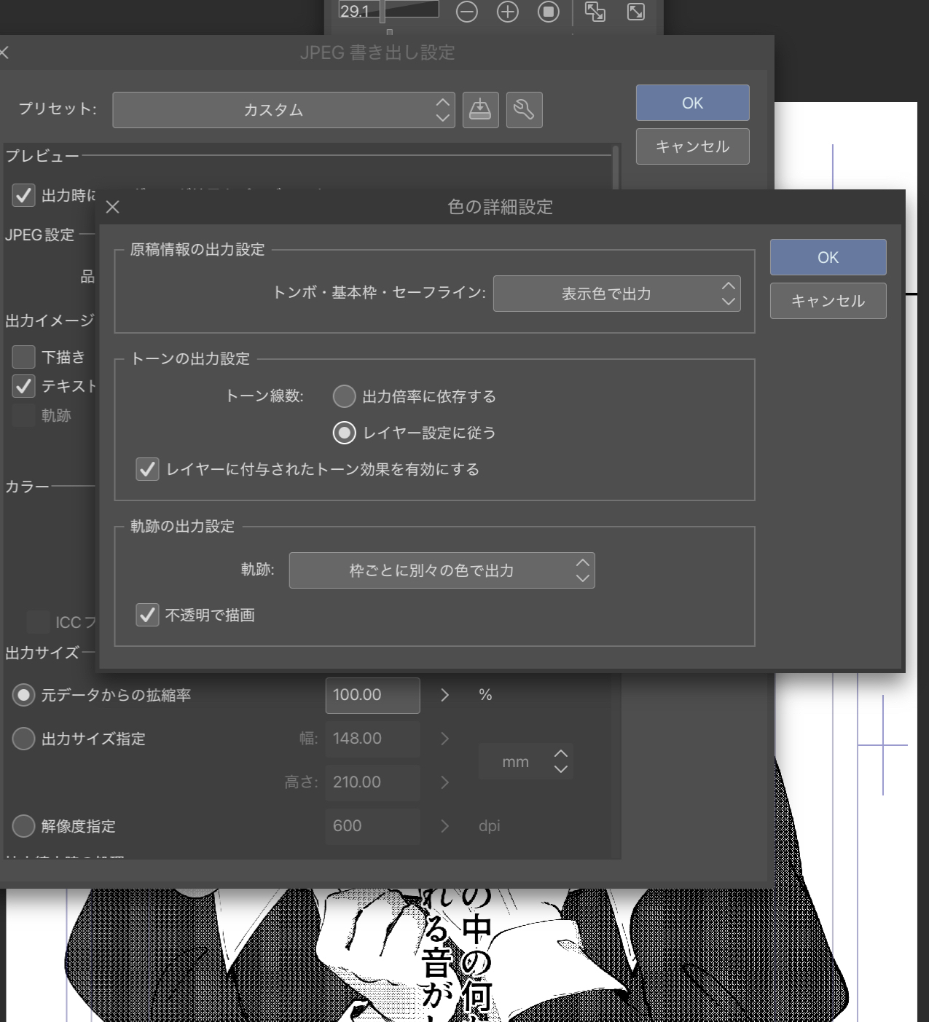
Task: Click the 100.00 scale percentage field
Action: coord(372,695)
